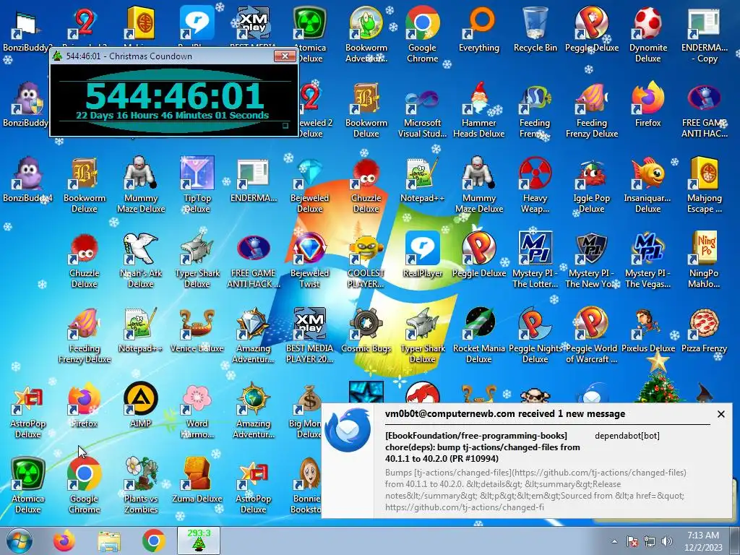The height and width of the screenshot is (555, 740).
Task: Click the taskbar clock showing 7:13 AM
Action: (x=703, y=541)
